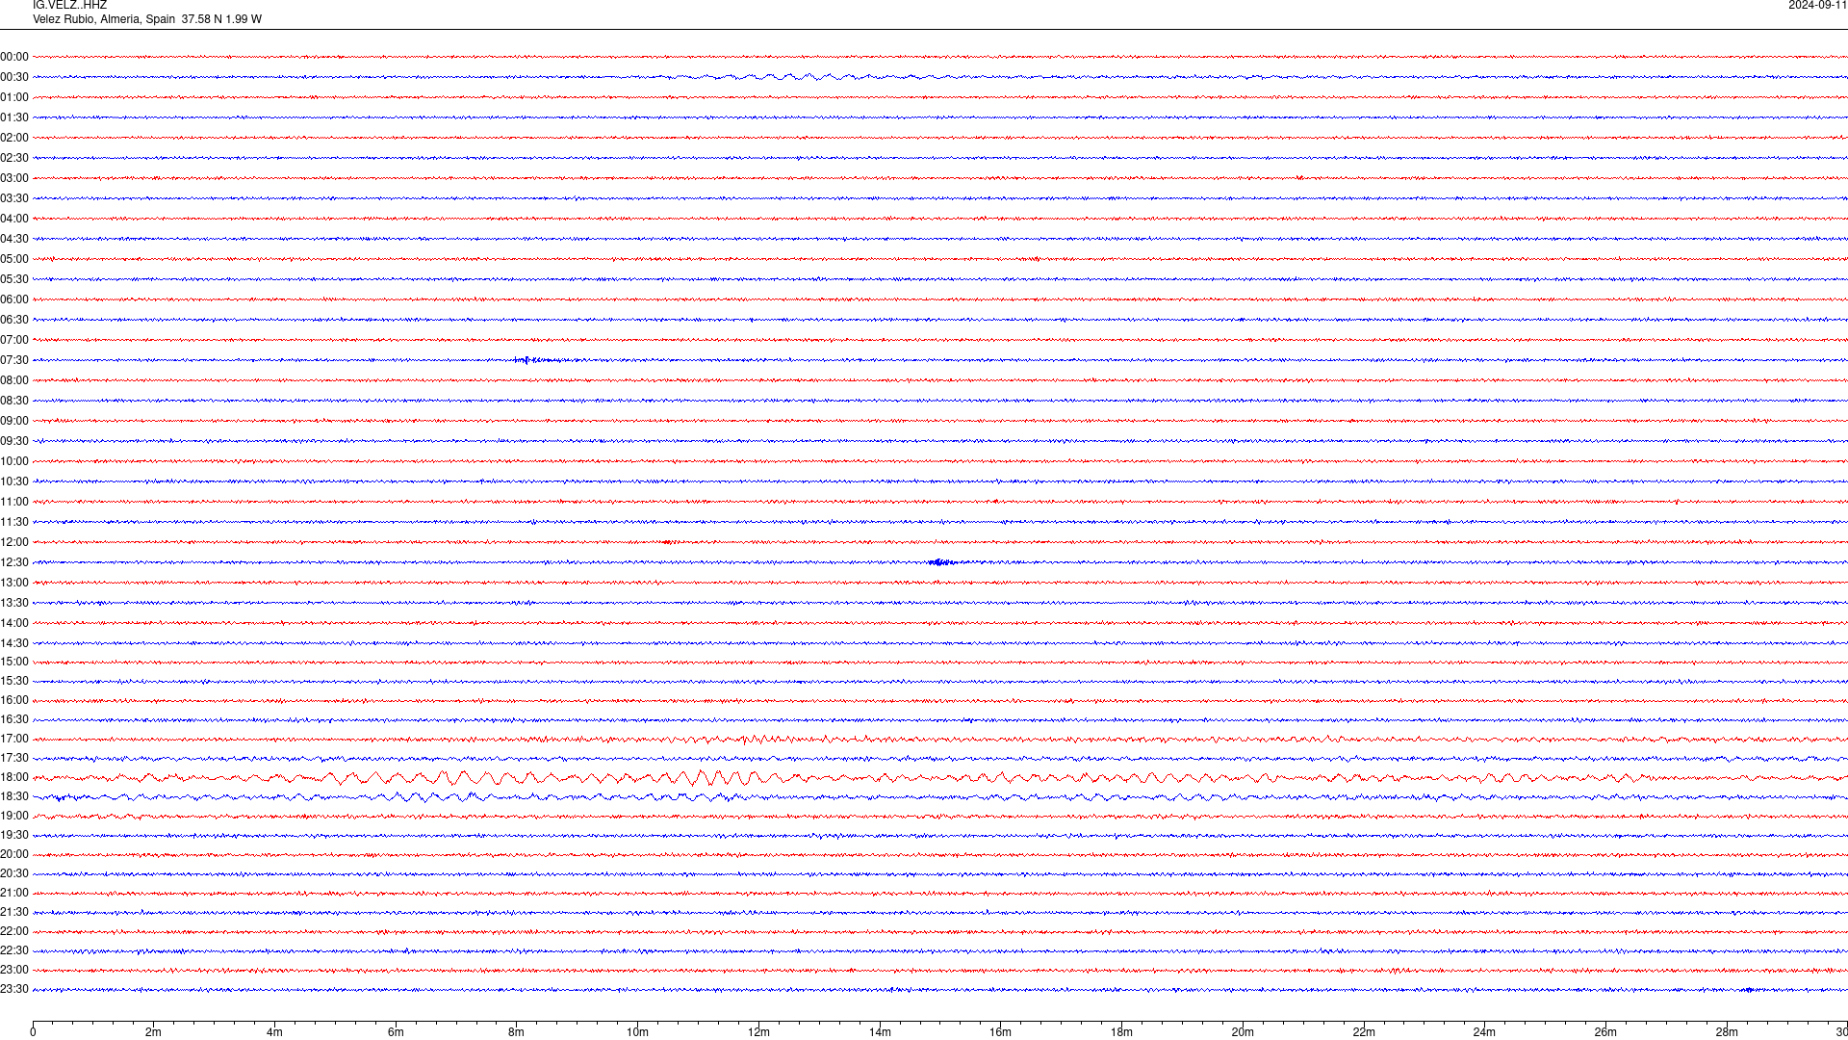Viewport: 1848px width, 1040px height.
Task: Select the 11:00 trace row label
Action: [14, 502]
